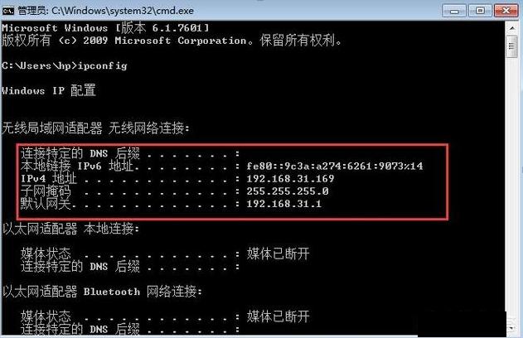Minimize the command prompt window
This screenshot has width=523, height=338.
[x=454, y=11]
